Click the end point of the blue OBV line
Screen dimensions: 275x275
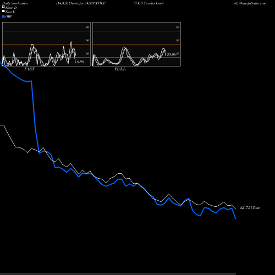pos(236,219)
